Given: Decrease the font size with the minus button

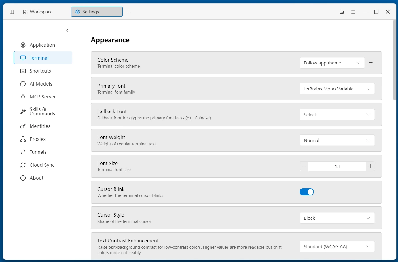Looking at the screenshot, I should pyautogui.click(x=304, y=166).
